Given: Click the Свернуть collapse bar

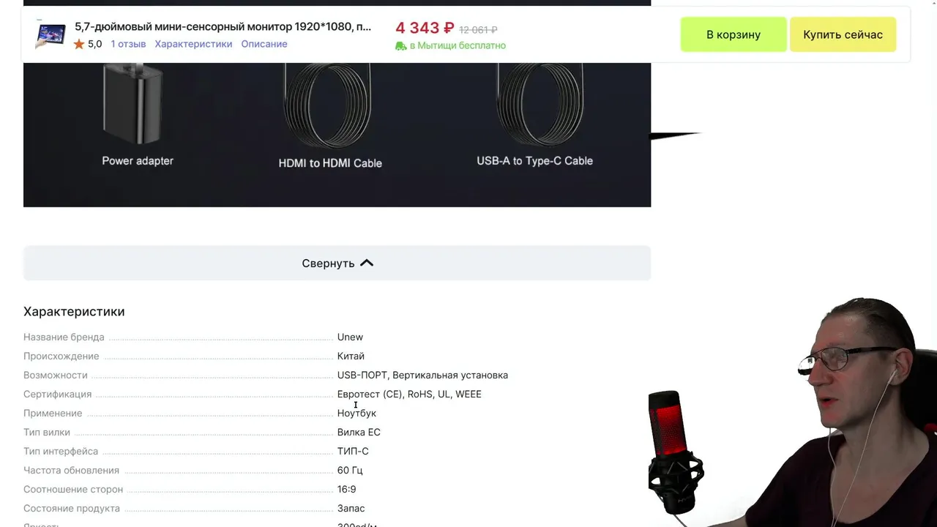Looking at the screenshot, I should pos(337,263).
